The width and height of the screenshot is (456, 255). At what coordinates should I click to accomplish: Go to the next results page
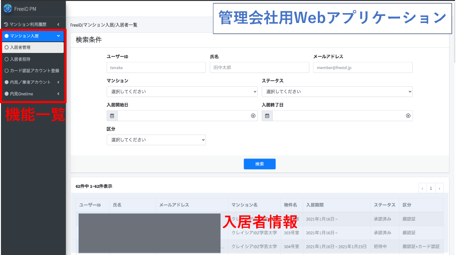(440, 188)
